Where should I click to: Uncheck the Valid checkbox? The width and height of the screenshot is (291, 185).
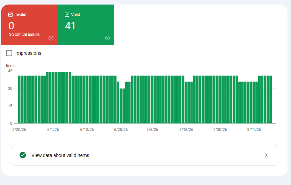[x=67, y=15]
